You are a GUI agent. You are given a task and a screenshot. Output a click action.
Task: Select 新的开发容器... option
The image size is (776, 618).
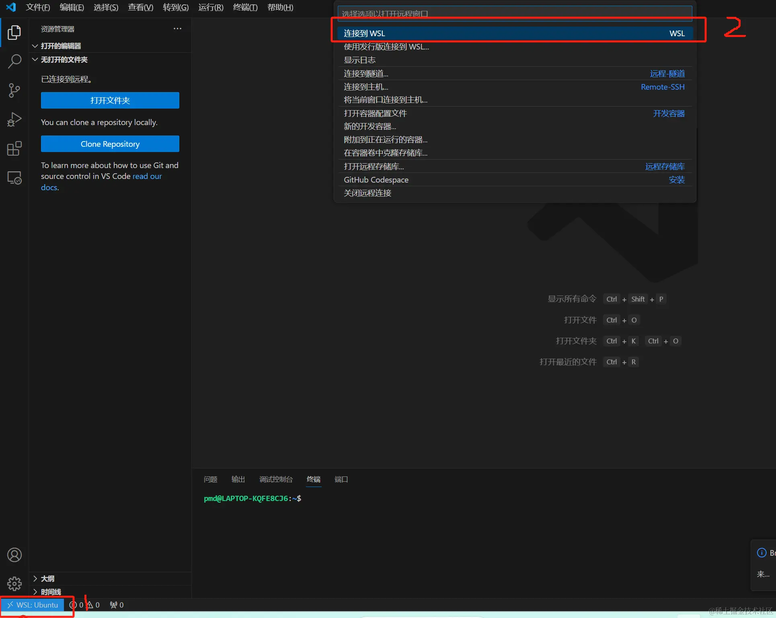point(515,126)
